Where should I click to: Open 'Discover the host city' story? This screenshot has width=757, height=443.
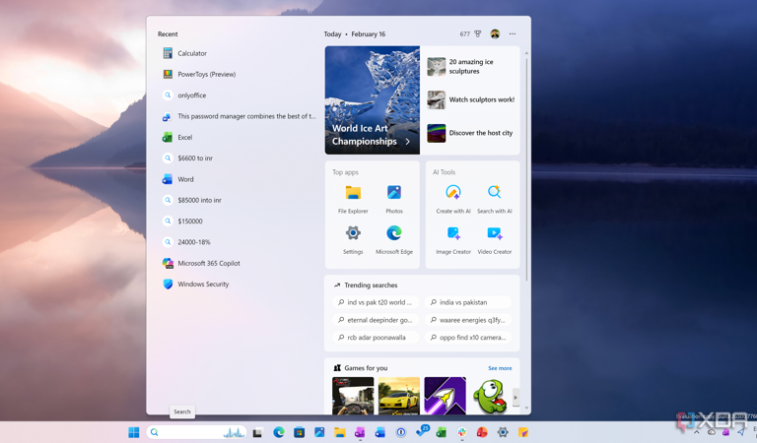click(x=471, y=133)
